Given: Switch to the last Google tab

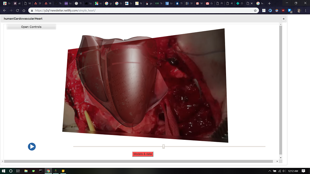Looking at the screenshot, I should 260,3.
